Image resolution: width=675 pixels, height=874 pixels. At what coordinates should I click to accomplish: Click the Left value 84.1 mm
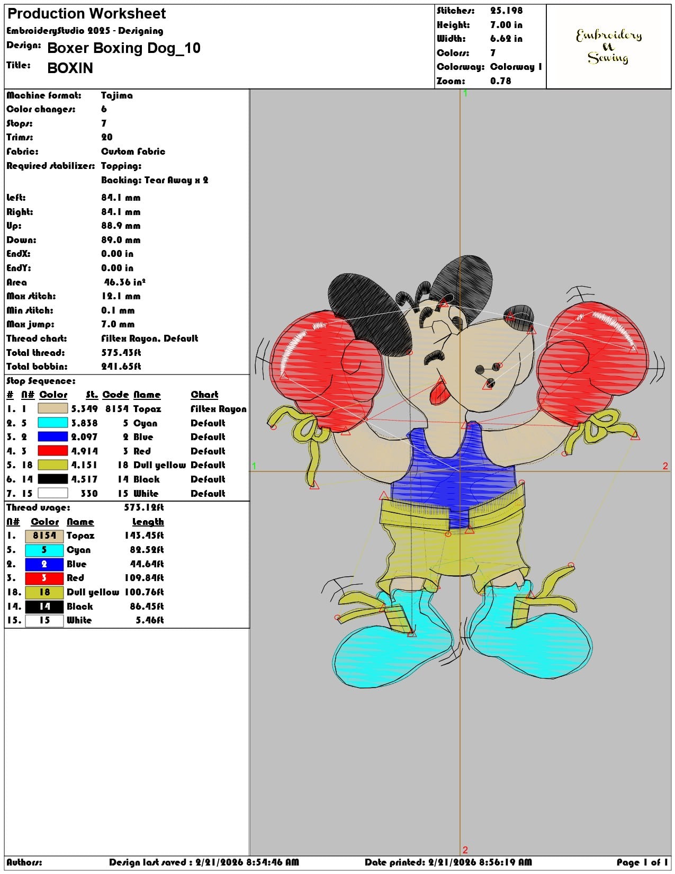pyautogui.click(x=121, y=198)
